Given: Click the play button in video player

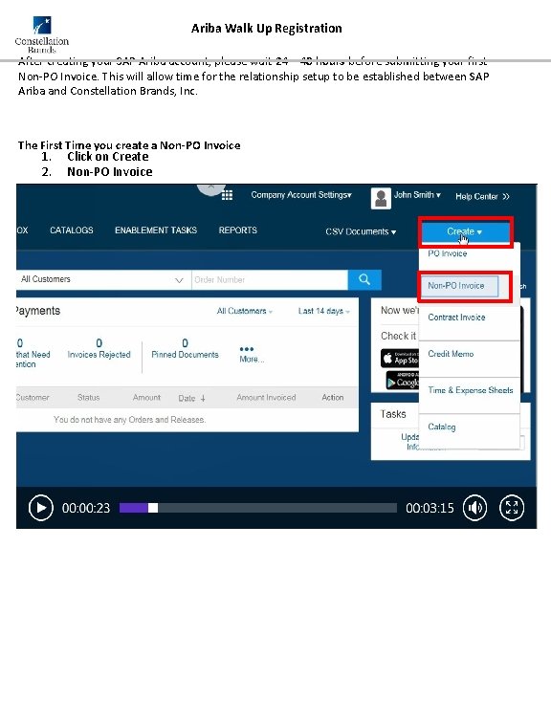Looking at the screenshot, I should click(40, 508).
